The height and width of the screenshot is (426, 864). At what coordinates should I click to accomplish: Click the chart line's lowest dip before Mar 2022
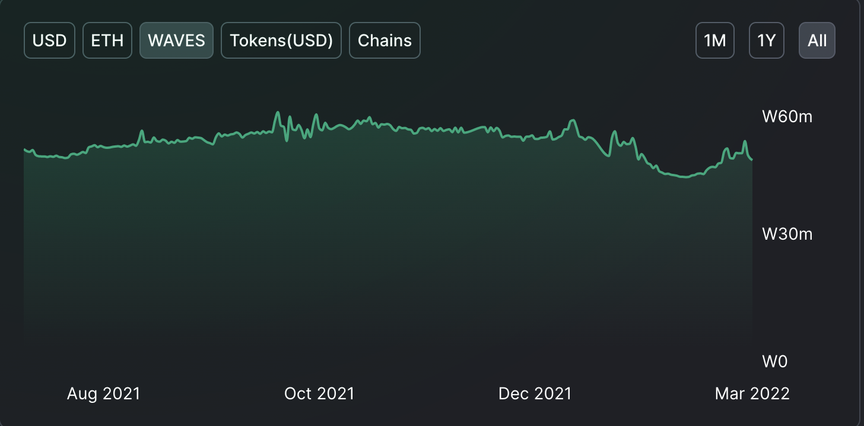pyautogui.click(x=686, y=177)
